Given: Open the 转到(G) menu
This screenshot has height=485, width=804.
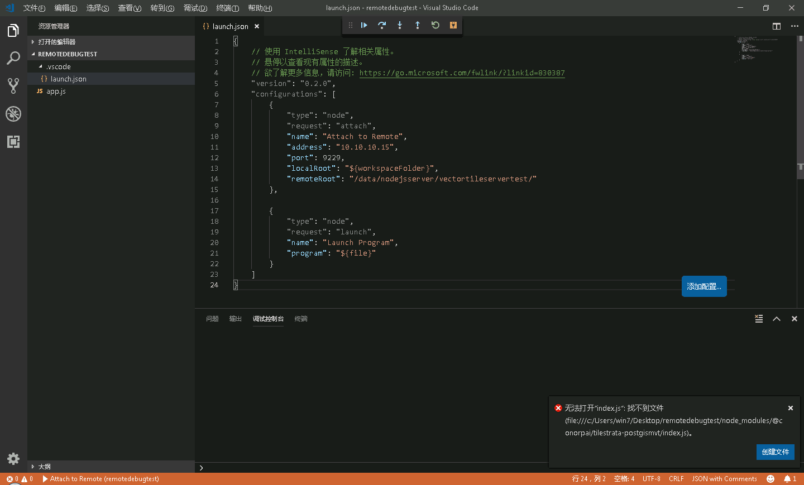Looking at the screenshot, I should click(x=162, y=8).
